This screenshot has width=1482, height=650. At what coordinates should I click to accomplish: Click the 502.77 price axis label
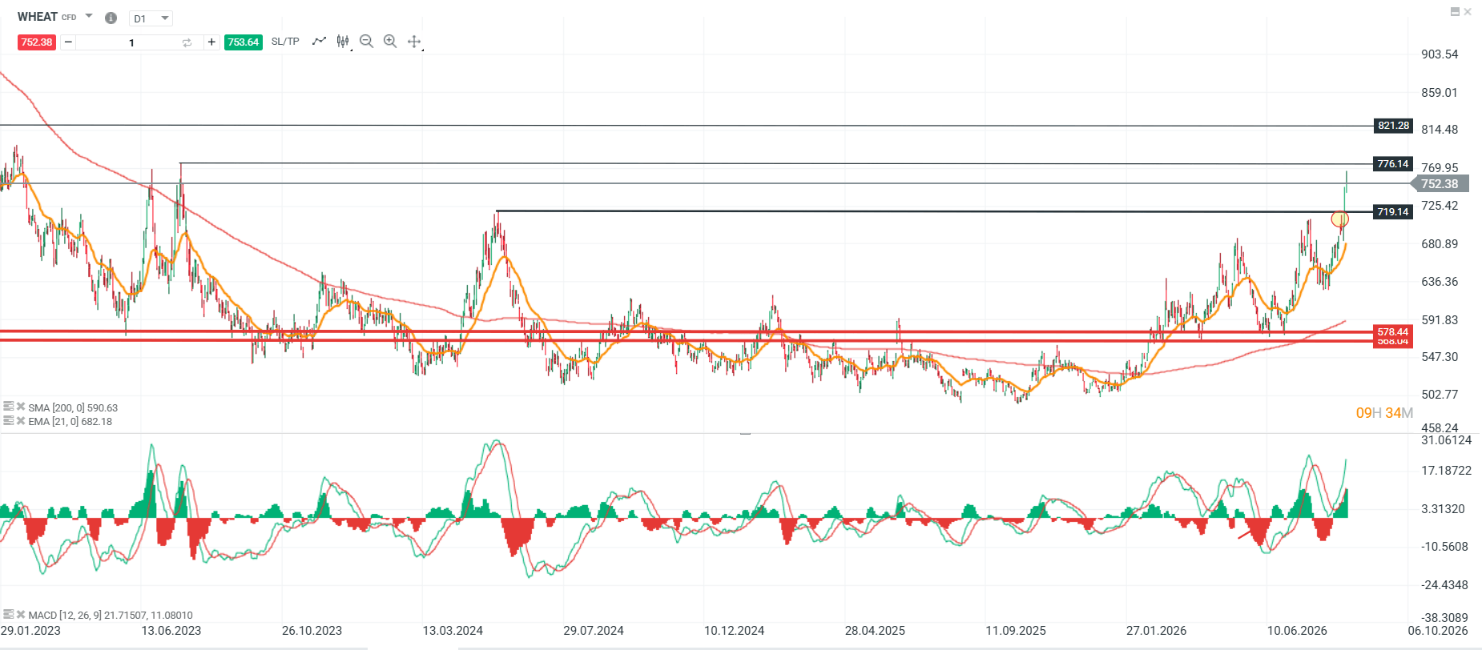pos(1440,395)
